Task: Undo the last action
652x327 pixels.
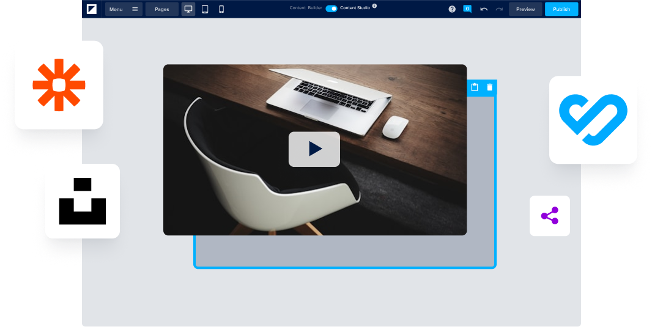Action: click(484, 9)
